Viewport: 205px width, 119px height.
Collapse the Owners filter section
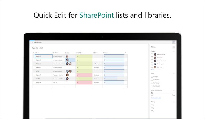(174, 51)
